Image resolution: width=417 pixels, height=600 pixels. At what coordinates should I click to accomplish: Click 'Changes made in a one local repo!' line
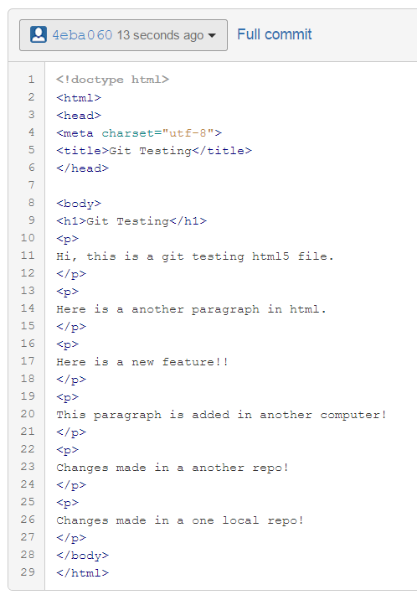(180, 520)
